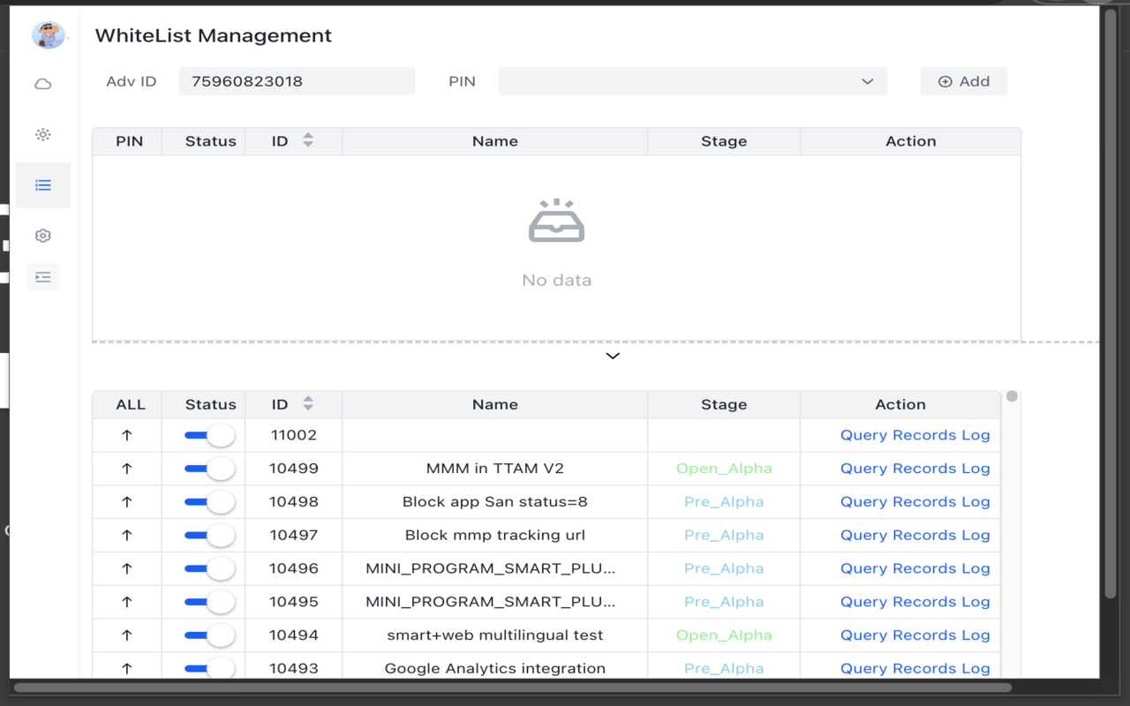
Task: Open Records for ID 10496
Action: tap(924, 568)
